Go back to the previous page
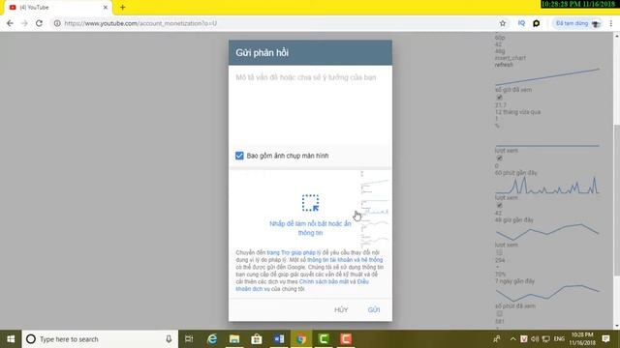 [10, 23]
